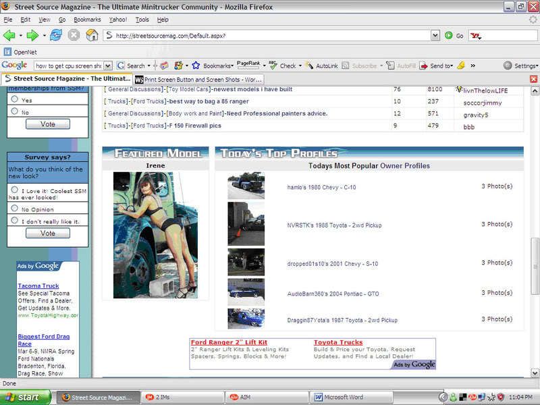The width and height of the screenshot is (540, 405).
Task: Click Vote under the memberships poll
Action: [x=48, y=124]
